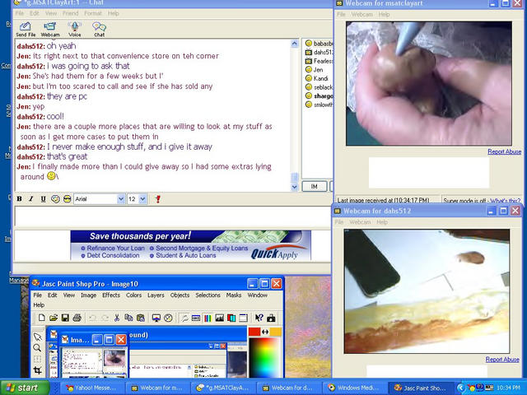The width and height of the screenshot is (527, 395).
Task: Send a buzz with red exclamation icon
Action: point(158,199)
